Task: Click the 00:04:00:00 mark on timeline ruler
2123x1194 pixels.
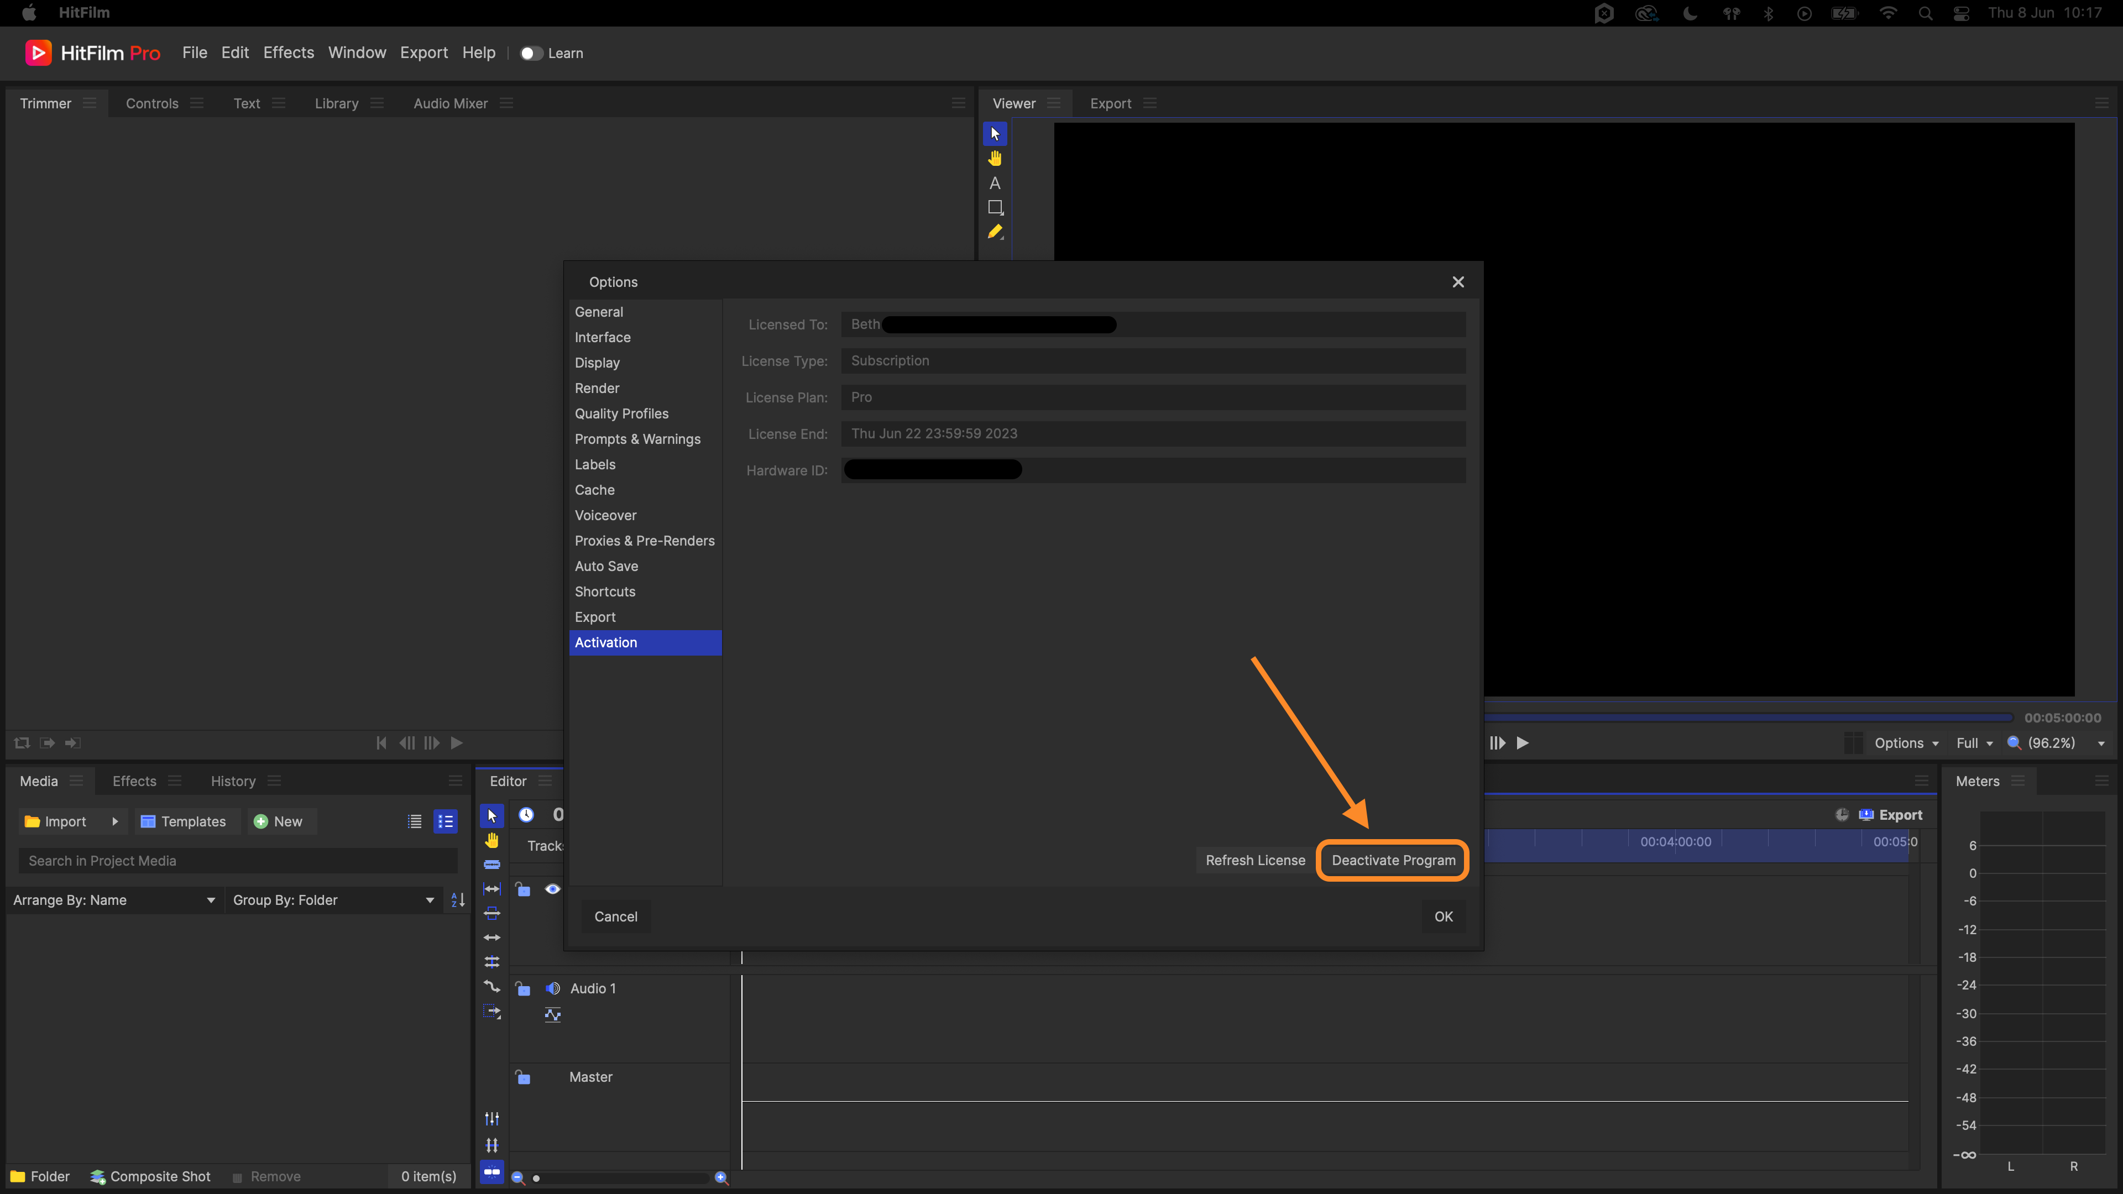Action: point(1676,841)
